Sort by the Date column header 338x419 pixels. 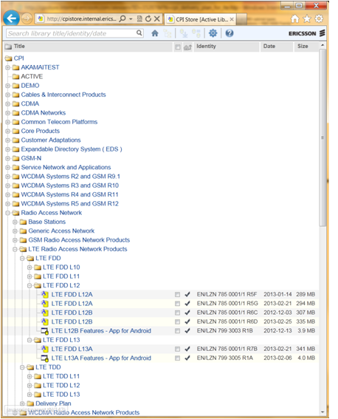pyautogui.click(x=276, y=47)
